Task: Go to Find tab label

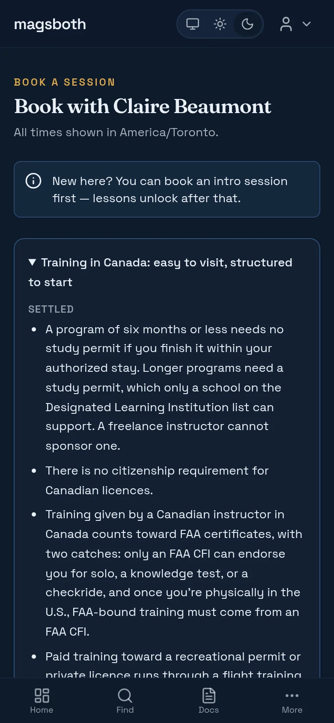Action: [x=125, y=710]
